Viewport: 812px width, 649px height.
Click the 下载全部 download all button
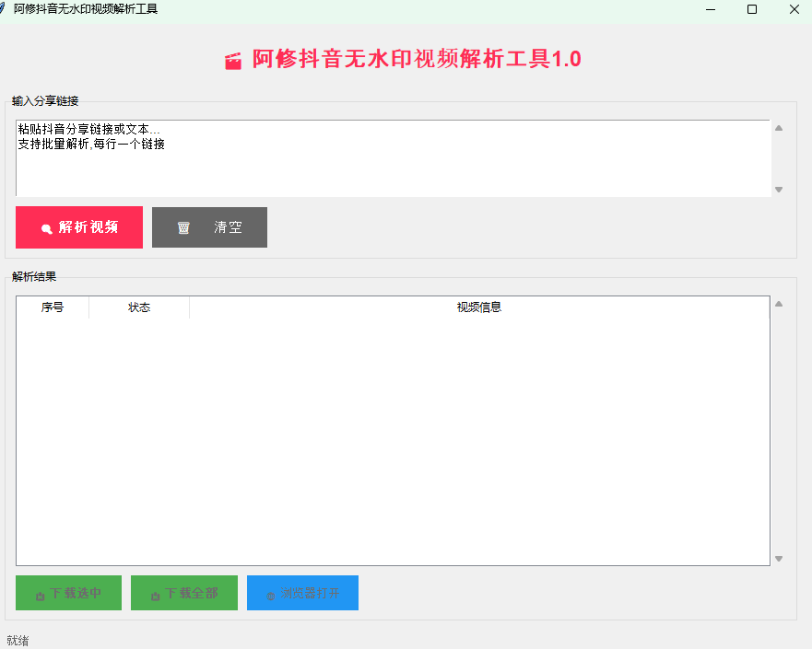183,593
